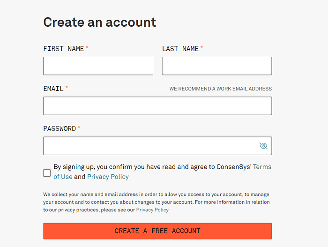Screen dimensions: 328x247
Task: Click 'We recommend a work email address' hint
Action: click(x=220, y=89)
